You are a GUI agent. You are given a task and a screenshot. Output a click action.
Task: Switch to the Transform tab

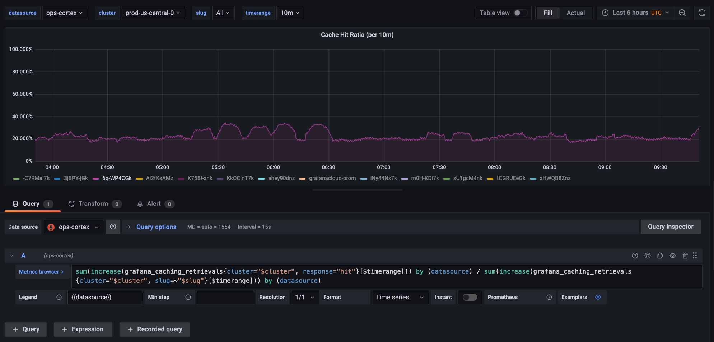(x=93, y=204)
